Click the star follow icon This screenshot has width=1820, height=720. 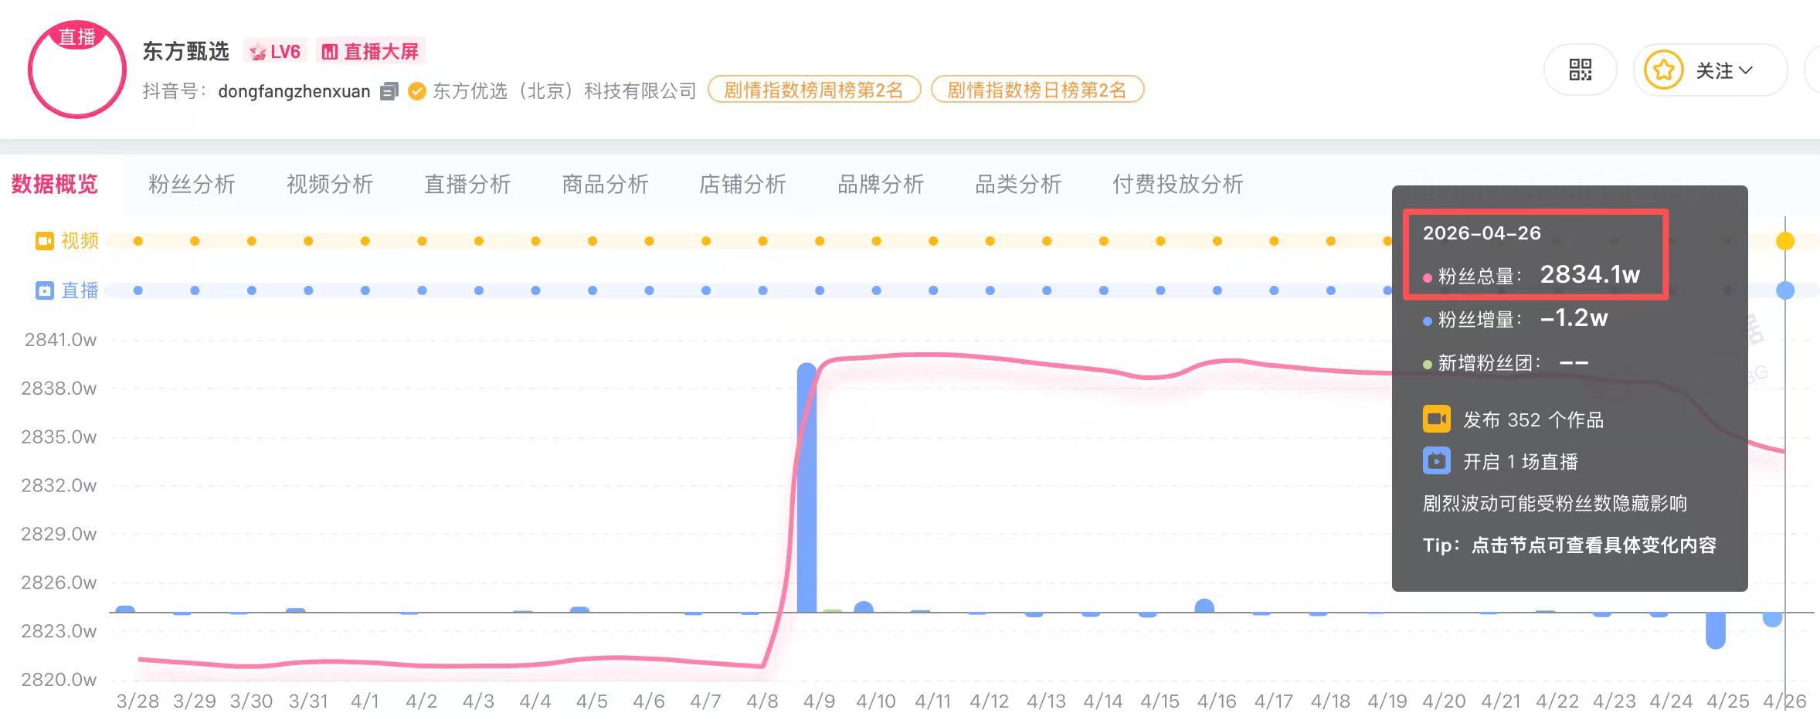pyautogui.click(x=1663, y=70)
